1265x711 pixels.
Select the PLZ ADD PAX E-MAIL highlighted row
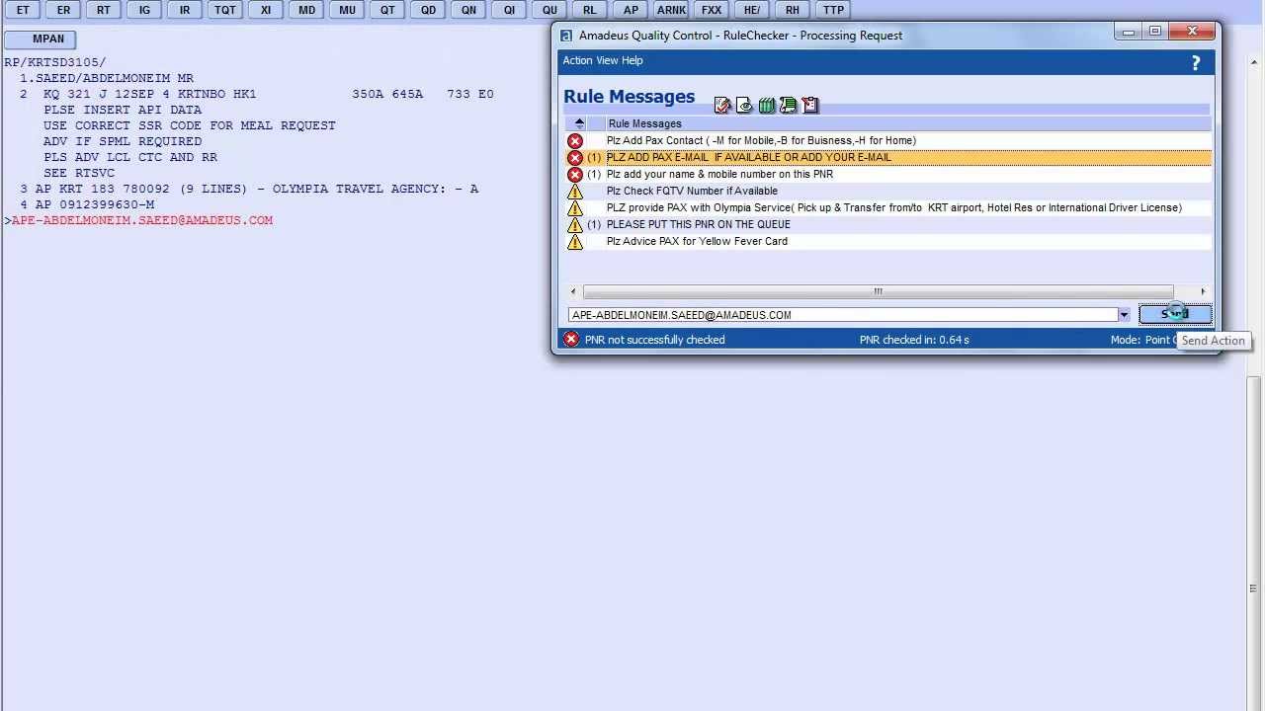888,158
